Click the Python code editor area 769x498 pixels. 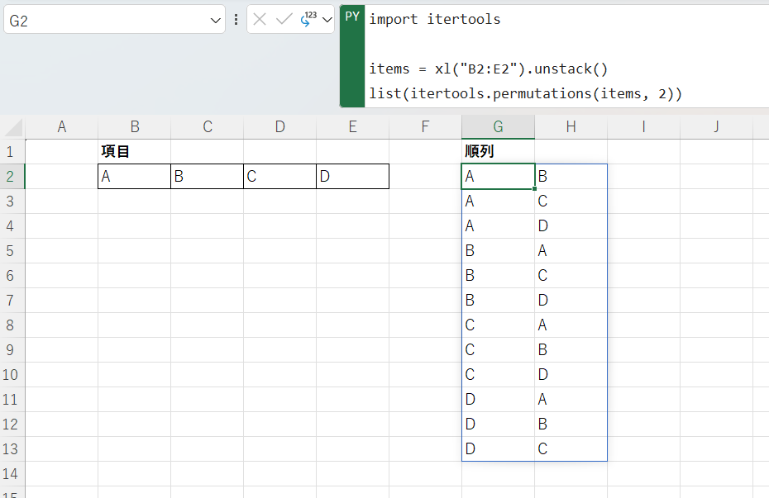tap(566, 56)
